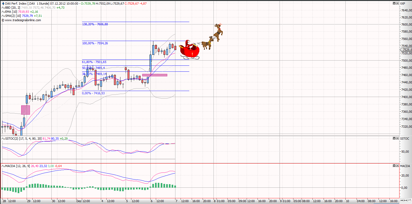Click the 6 12:00 time axis label
Image resolution: width=412 pixels, height=204 pixels.
pyautogui.click(x=157, y=201)
